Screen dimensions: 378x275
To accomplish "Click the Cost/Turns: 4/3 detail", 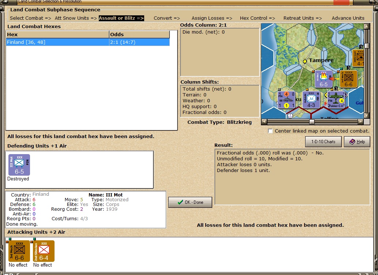I will point(70,219).
